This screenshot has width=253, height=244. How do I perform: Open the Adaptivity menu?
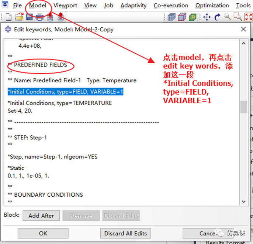tap(134, 5)
